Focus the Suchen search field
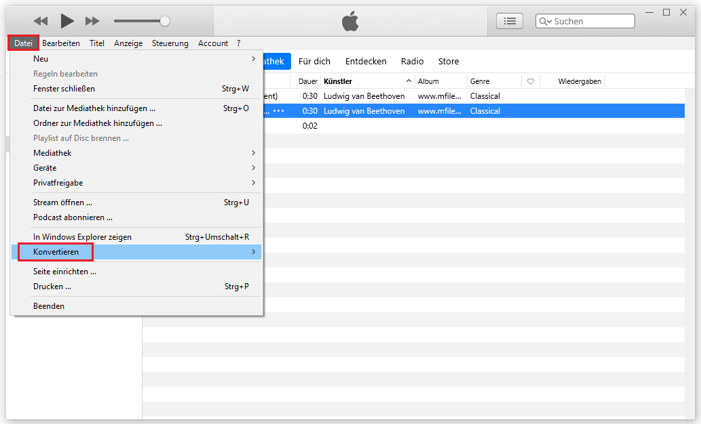Image resolution: width=701 pixels, height=424 pixels. coord(585,21)
